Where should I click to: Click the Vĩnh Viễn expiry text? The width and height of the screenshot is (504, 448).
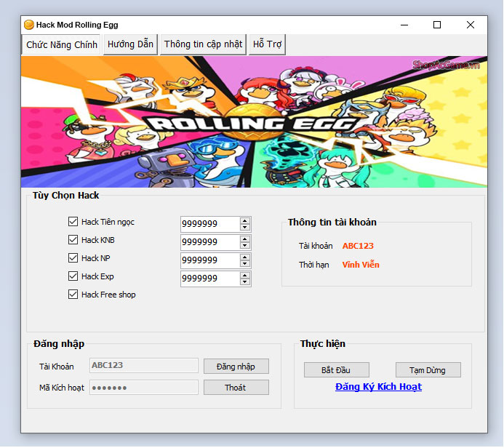(361, 265)
